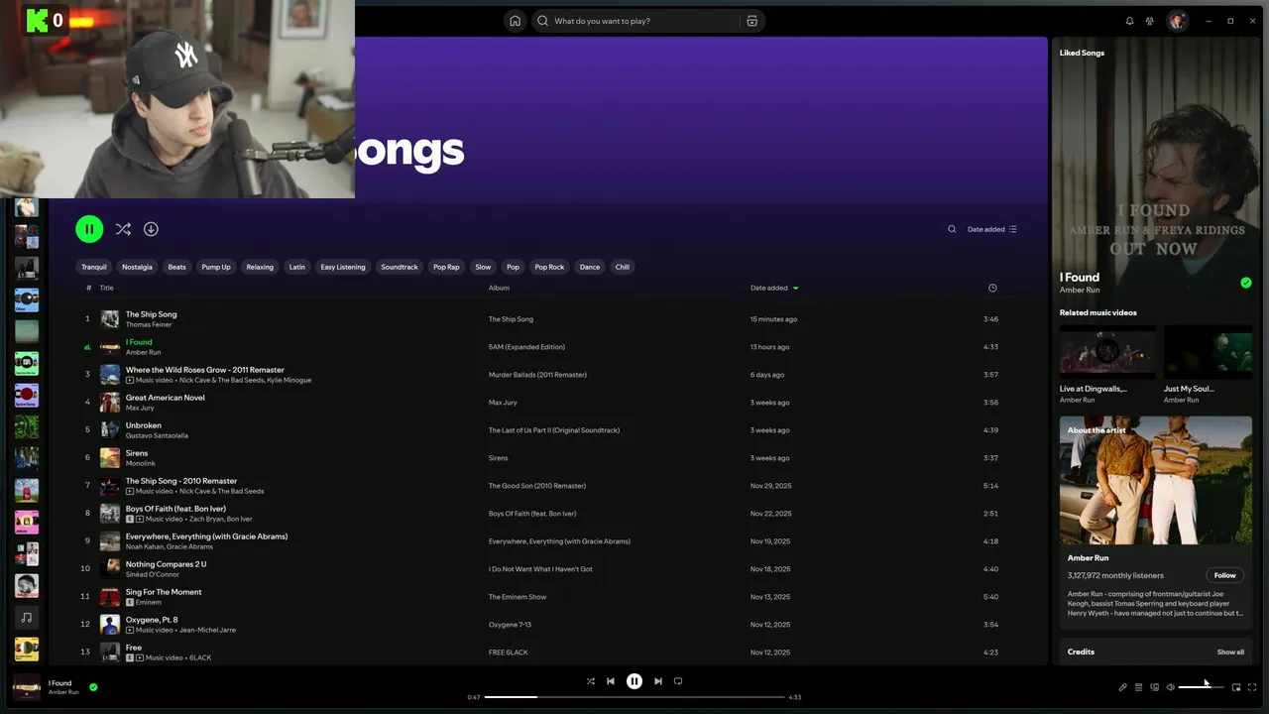The height and width of the screenshot is (714, 1269).
Task: Open the About the artist photo
Action: (1156, 480)
